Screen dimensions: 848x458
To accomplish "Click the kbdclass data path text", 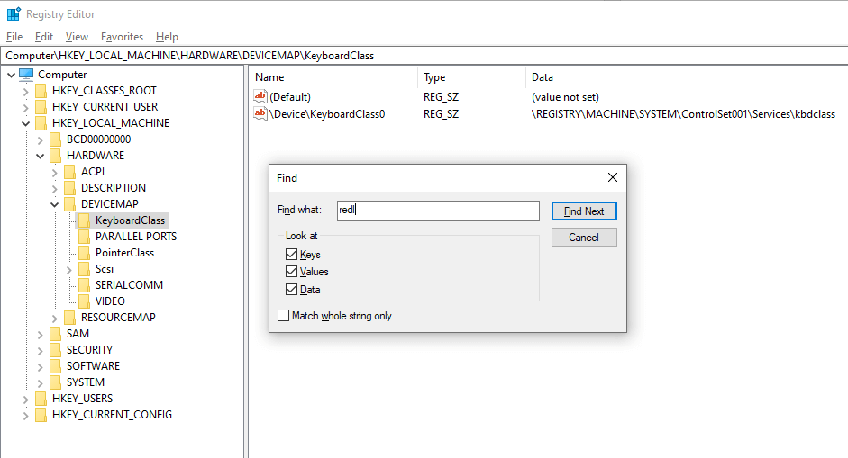I will (x=683, y=114).
